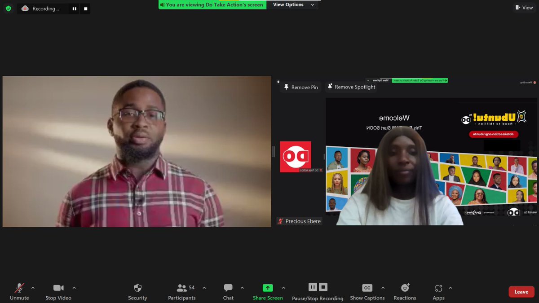
Task: Expand chevron next to Show Captions
Action: click(x=383, y=288)
